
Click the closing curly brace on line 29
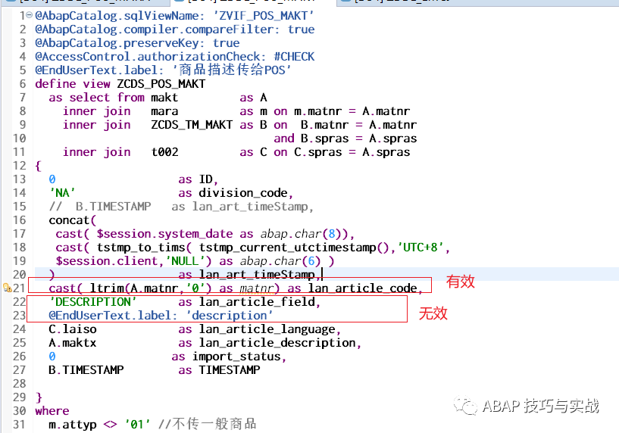click(x=39, y=397)
